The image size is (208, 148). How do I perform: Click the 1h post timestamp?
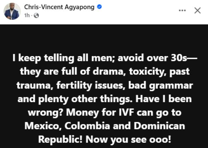coord(27,16)
